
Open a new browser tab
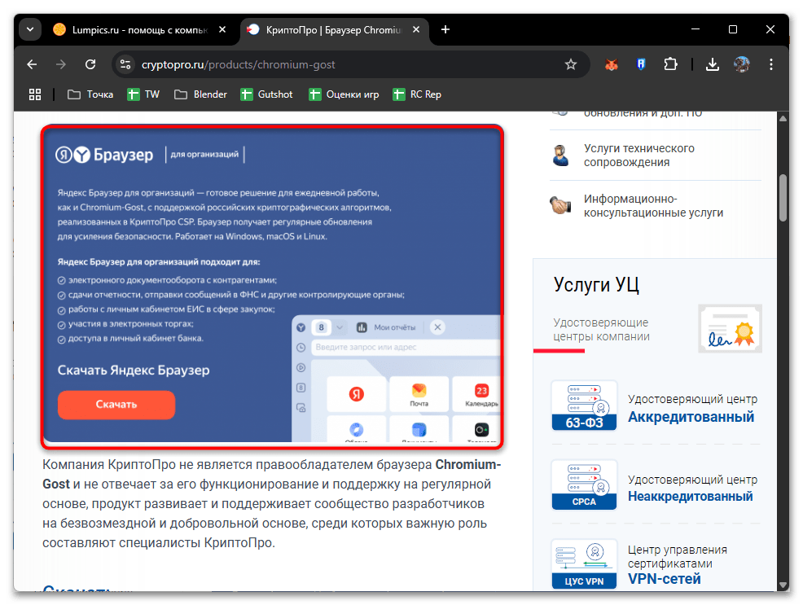point(445,29)
